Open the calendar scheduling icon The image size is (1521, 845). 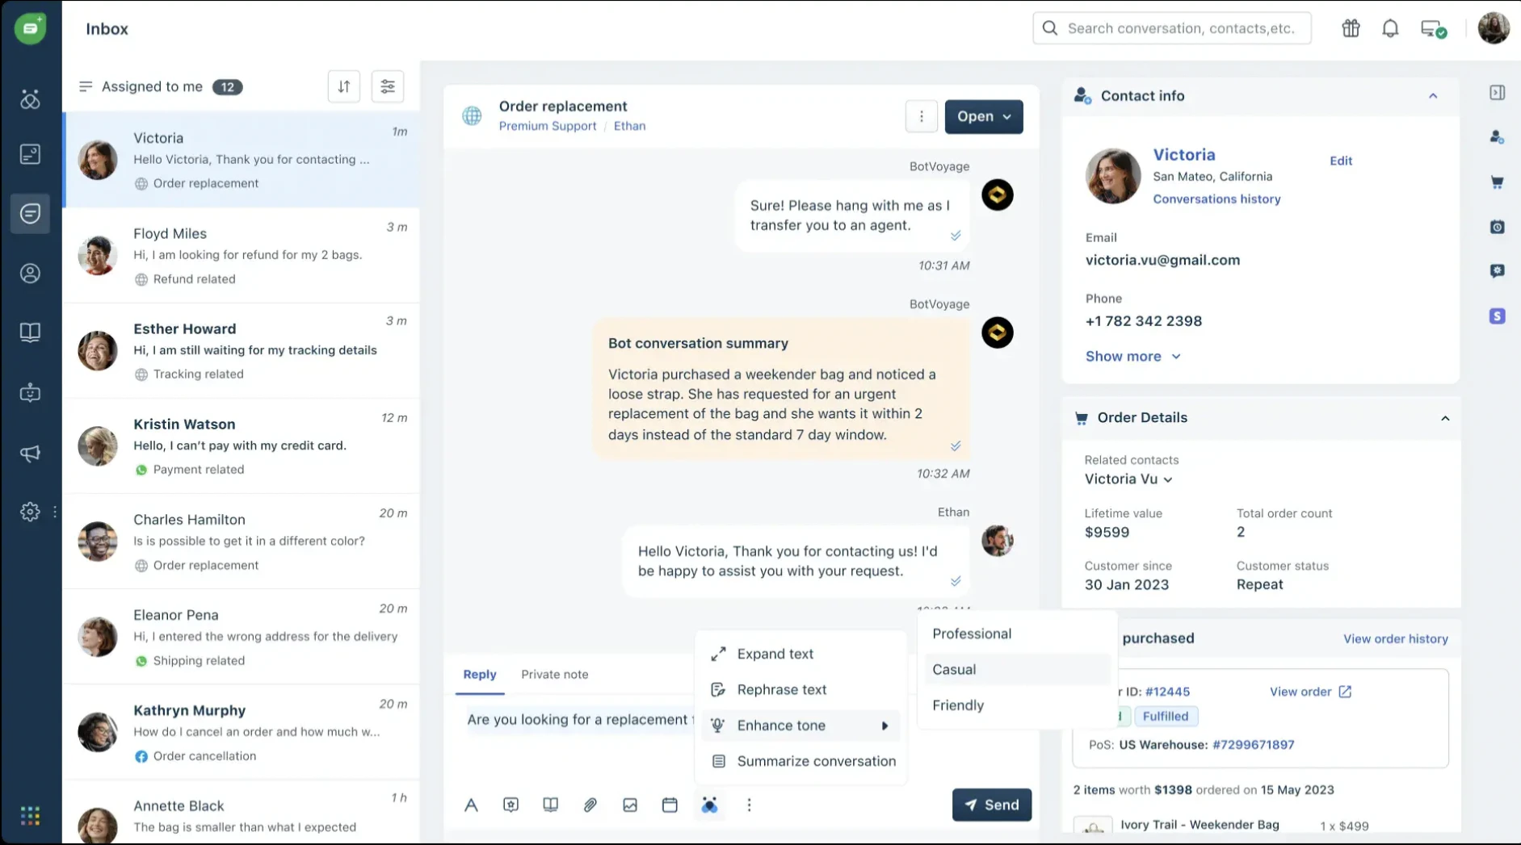click(670, 805)
